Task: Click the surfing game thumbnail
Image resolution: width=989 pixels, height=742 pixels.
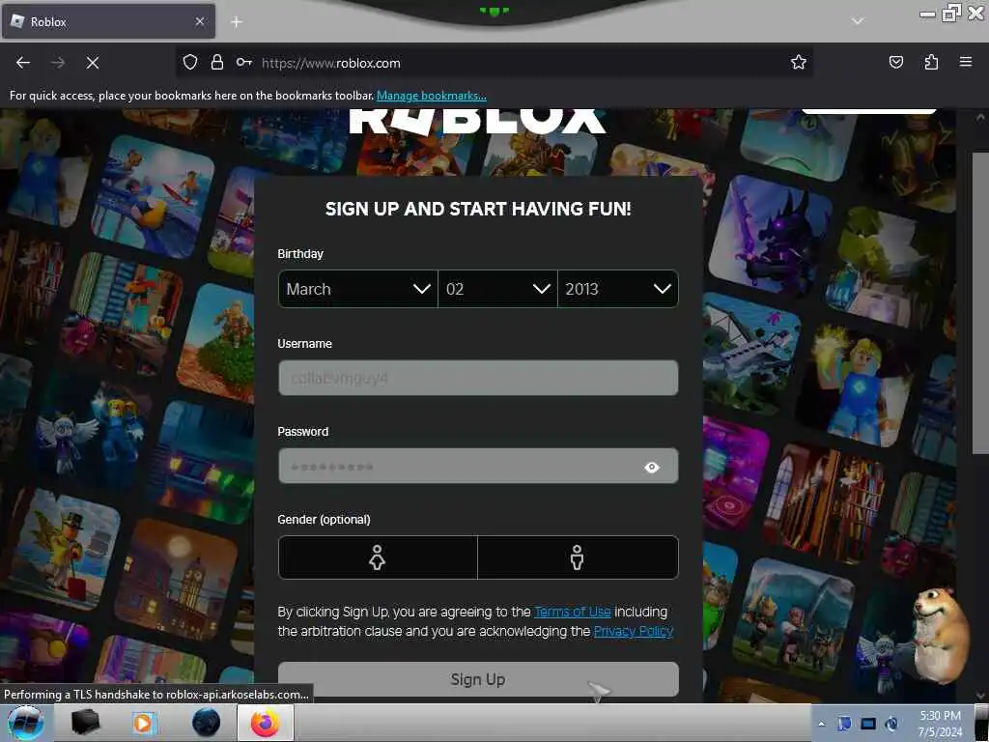Action: click(155, 197)
